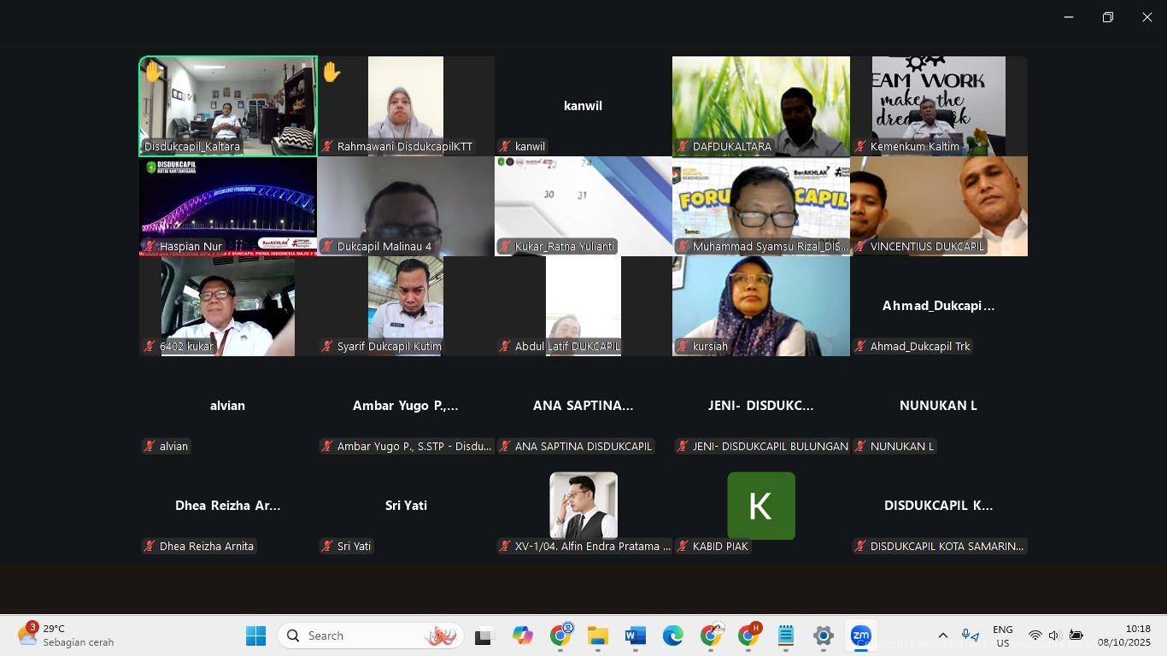Open Zoom from the taskbar
The height and width of the screenshot is (656, 1167).
[x=860, y=636]
